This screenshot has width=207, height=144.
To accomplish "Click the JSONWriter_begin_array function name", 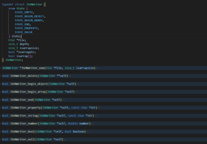I will point(28,92).
